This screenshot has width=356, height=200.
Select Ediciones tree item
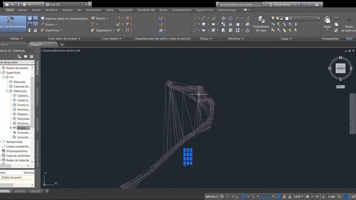(x=23, y=119)
